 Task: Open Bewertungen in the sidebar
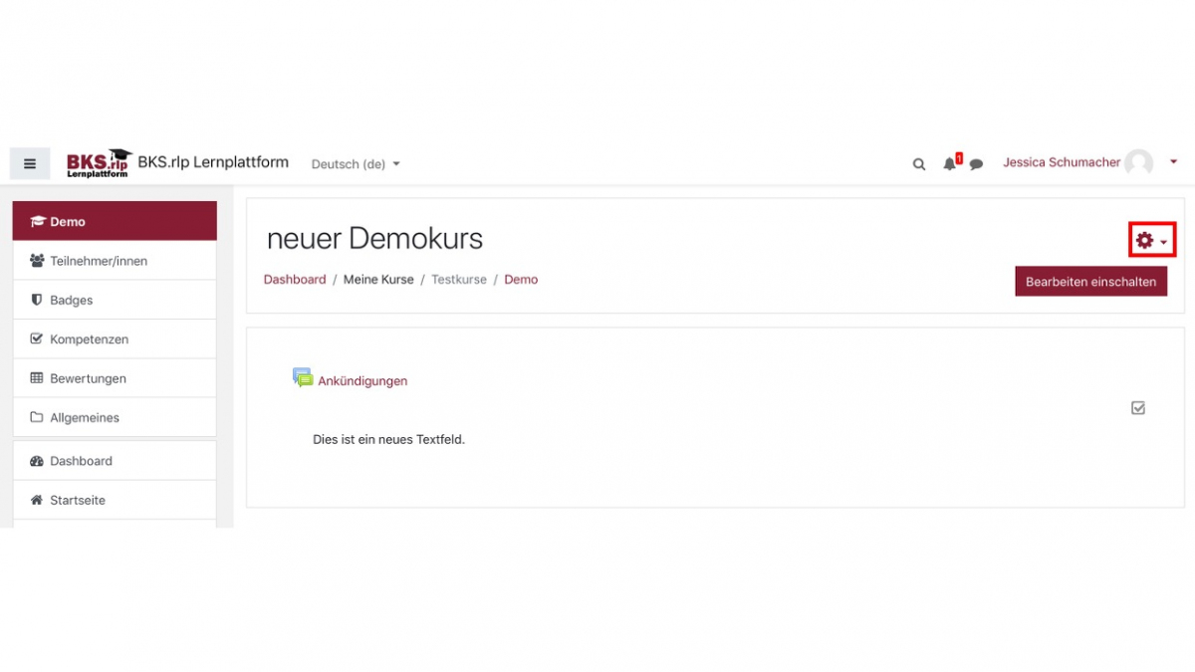(x=88, y=378)
